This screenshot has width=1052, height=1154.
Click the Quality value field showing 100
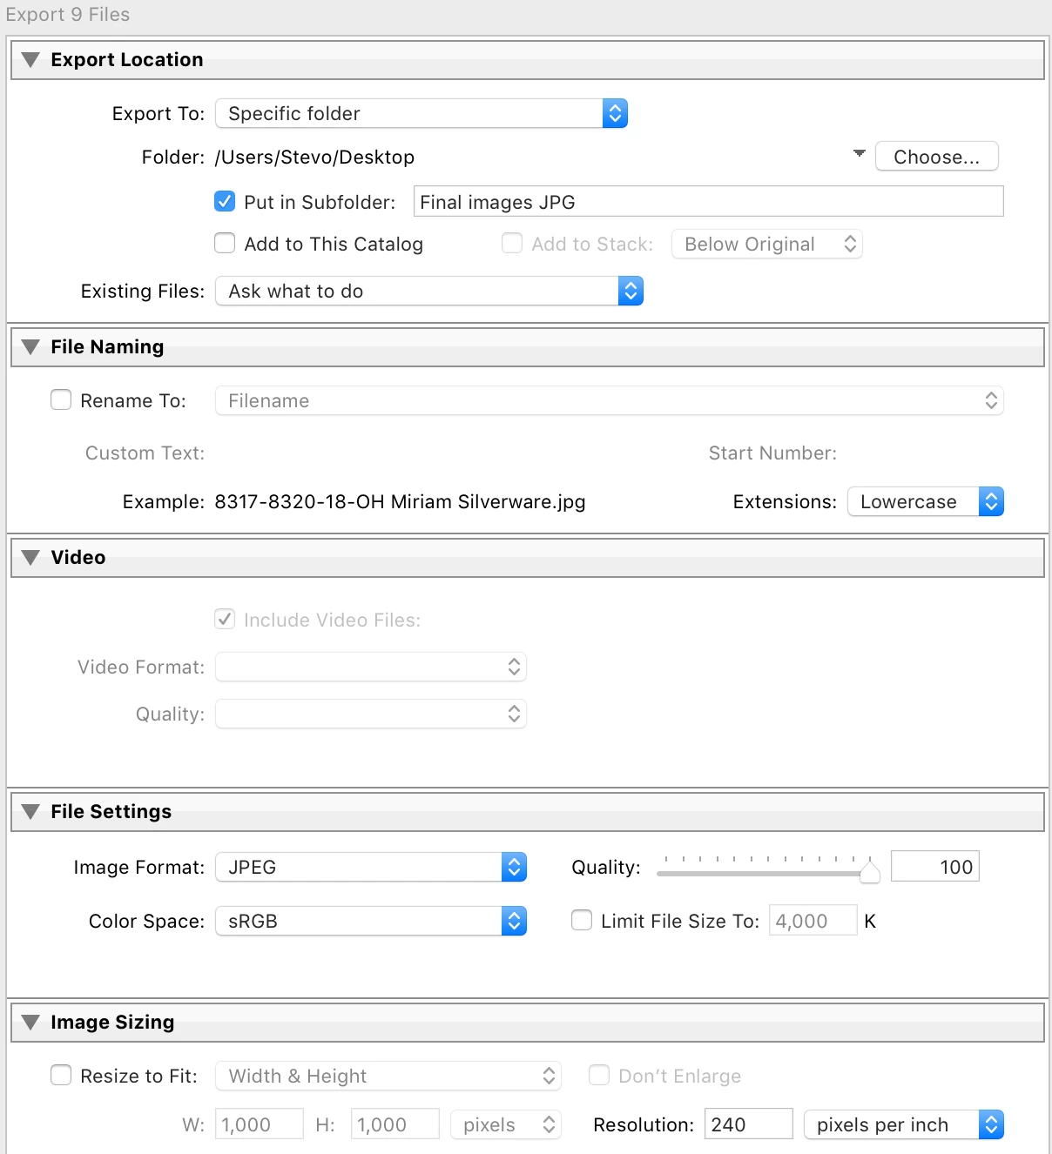(935, 867)
